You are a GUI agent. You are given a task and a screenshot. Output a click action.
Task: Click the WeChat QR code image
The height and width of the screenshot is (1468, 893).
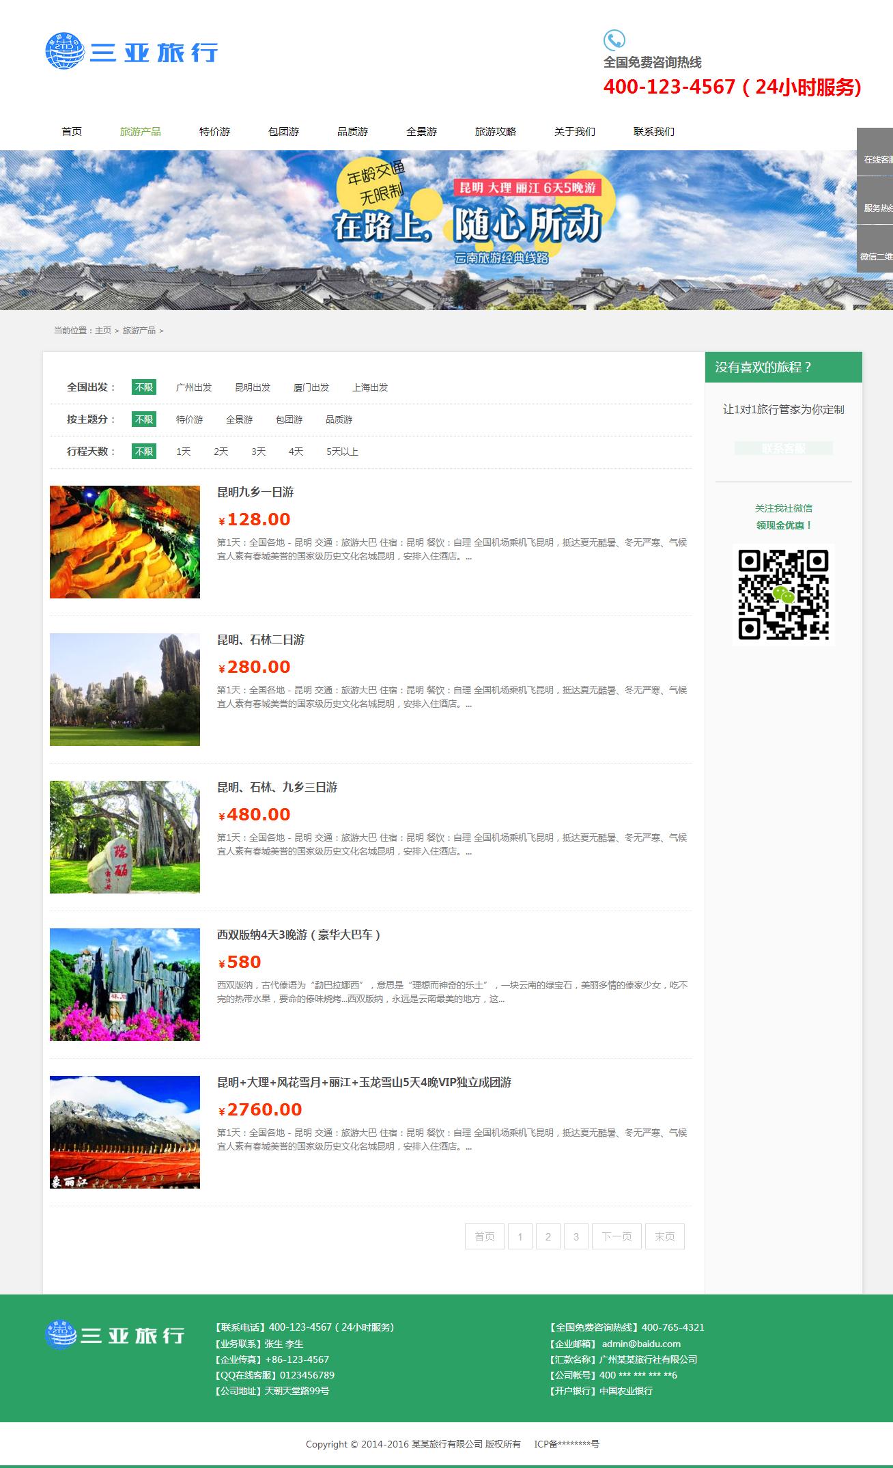coord(783,594)
